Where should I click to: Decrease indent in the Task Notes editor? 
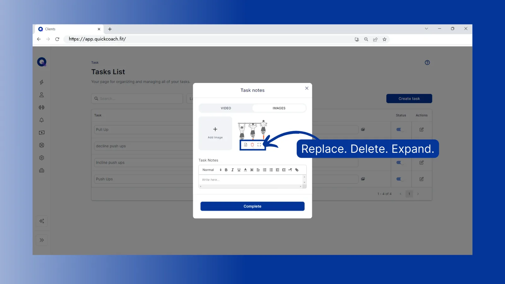click(x=277, y=170)
